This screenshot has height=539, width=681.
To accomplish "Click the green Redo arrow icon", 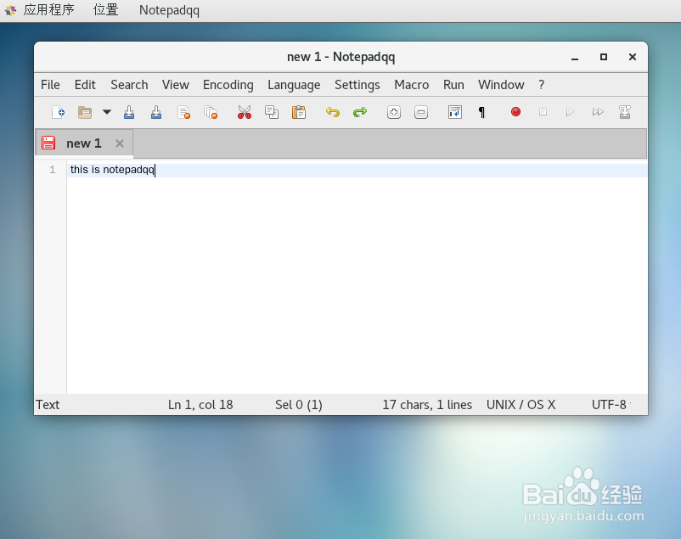I will pyautogui.click(x=360, y=112).
